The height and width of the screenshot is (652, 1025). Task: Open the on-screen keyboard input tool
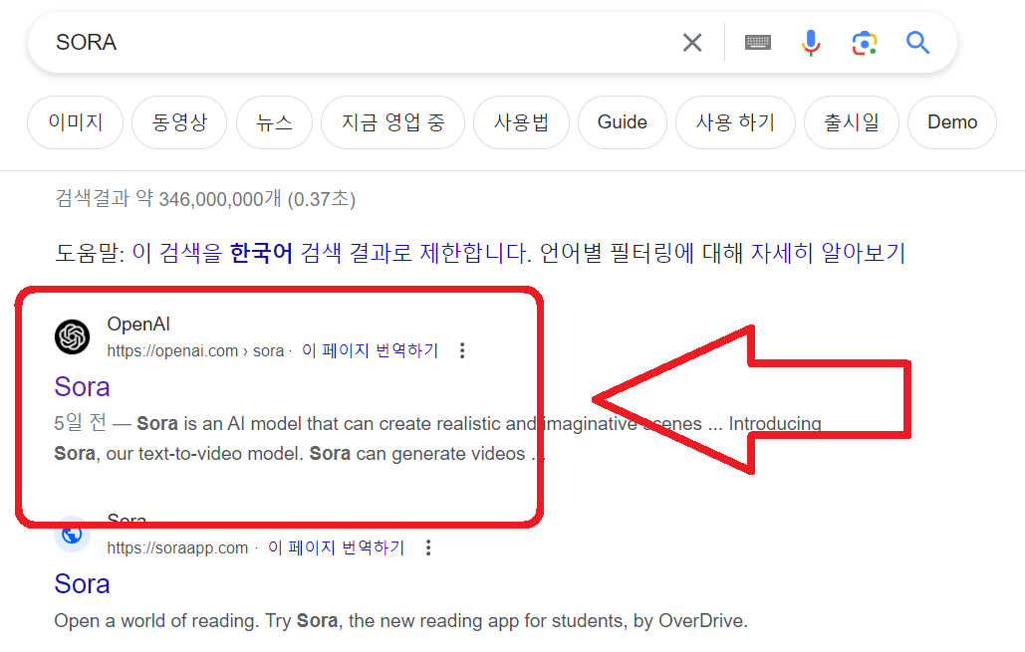[x=758, y=43]
